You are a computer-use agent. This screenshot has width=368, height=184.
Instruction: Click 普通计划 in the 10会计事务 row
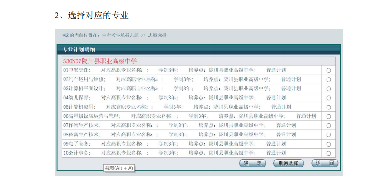coord(276,153)
